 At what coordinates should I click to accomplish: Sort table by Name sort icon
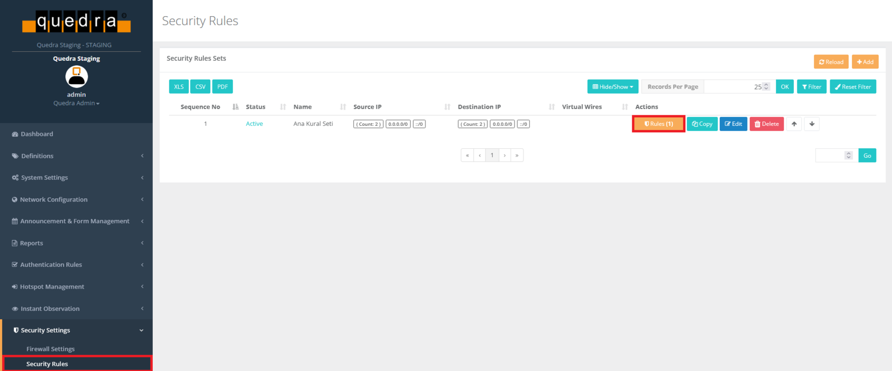[343, 107]
